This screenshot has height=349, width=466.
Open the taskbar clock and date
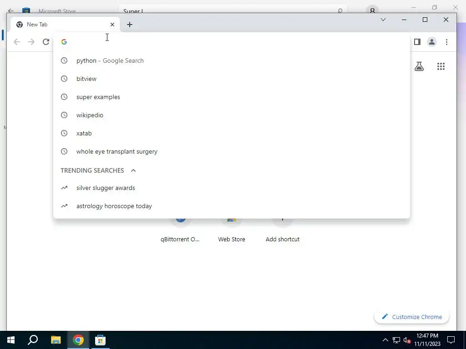[x=427, y=340]
